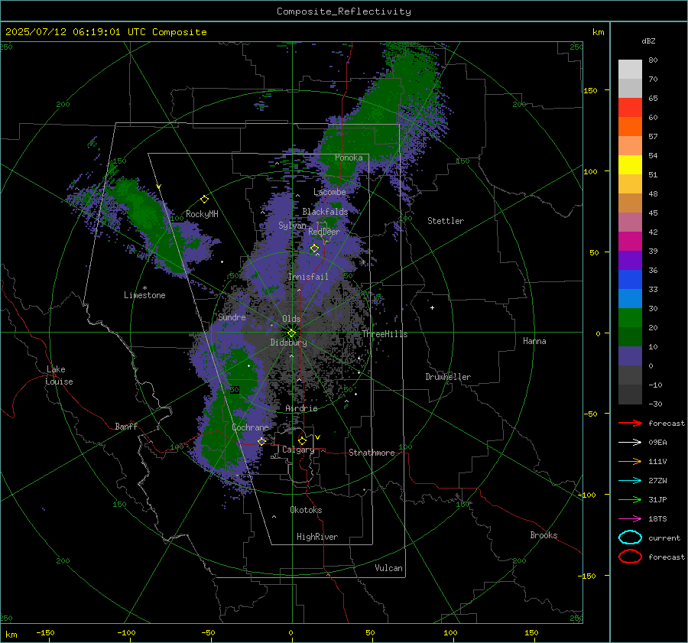Click the HighRiver label
This screenshot has width=688, height=643.
point(317,537)
